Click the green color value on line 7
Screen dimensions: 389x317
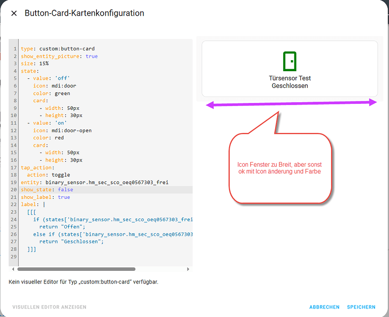coord(62,93)
